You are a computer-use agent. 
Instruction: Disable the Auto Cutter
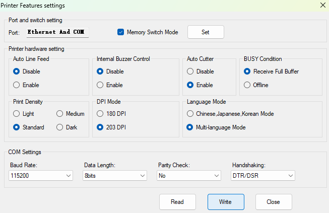click(x=190, y=72)
